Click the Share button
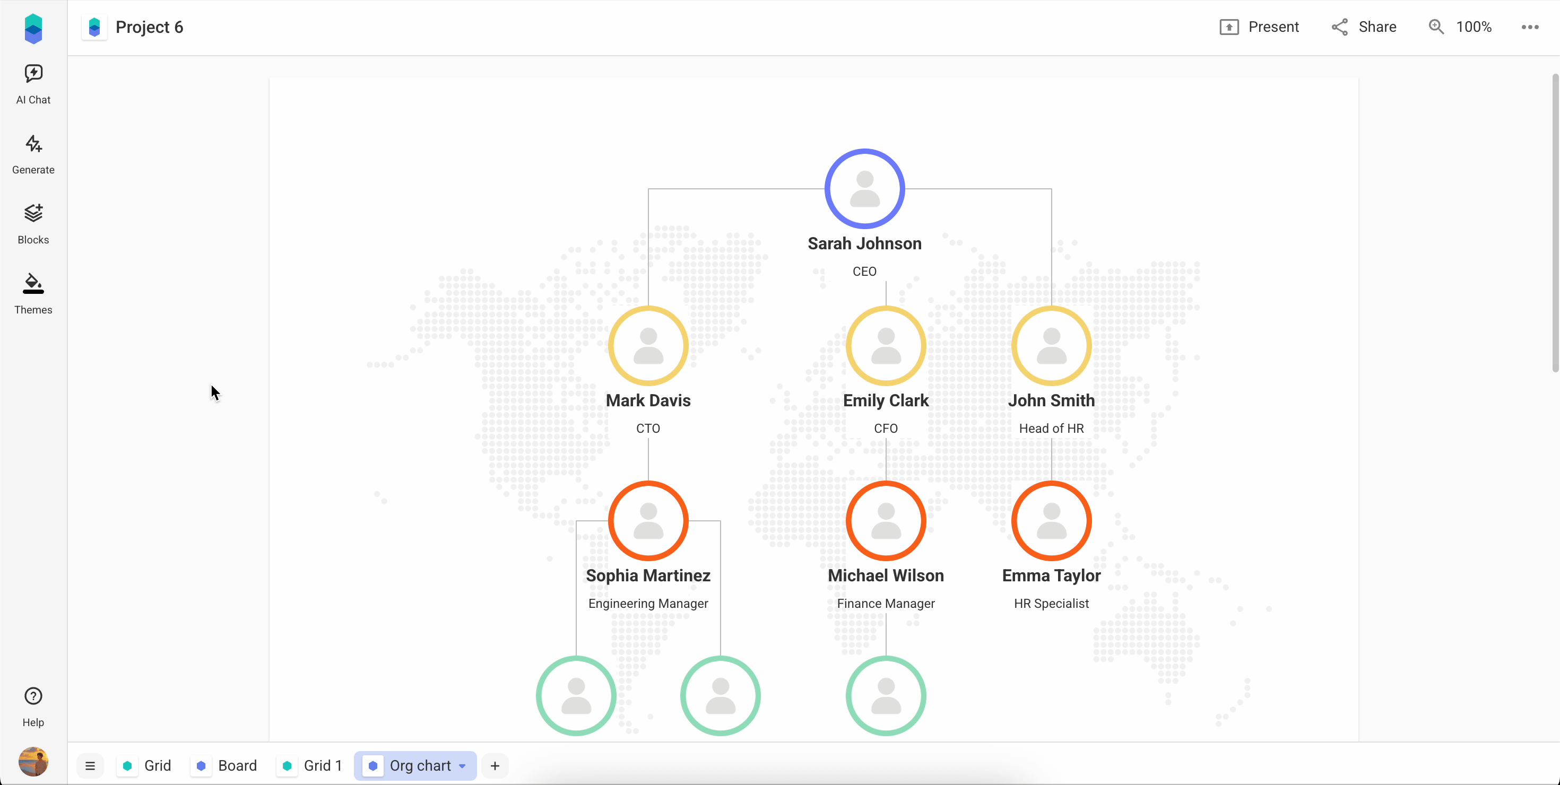 point(1364,27)
